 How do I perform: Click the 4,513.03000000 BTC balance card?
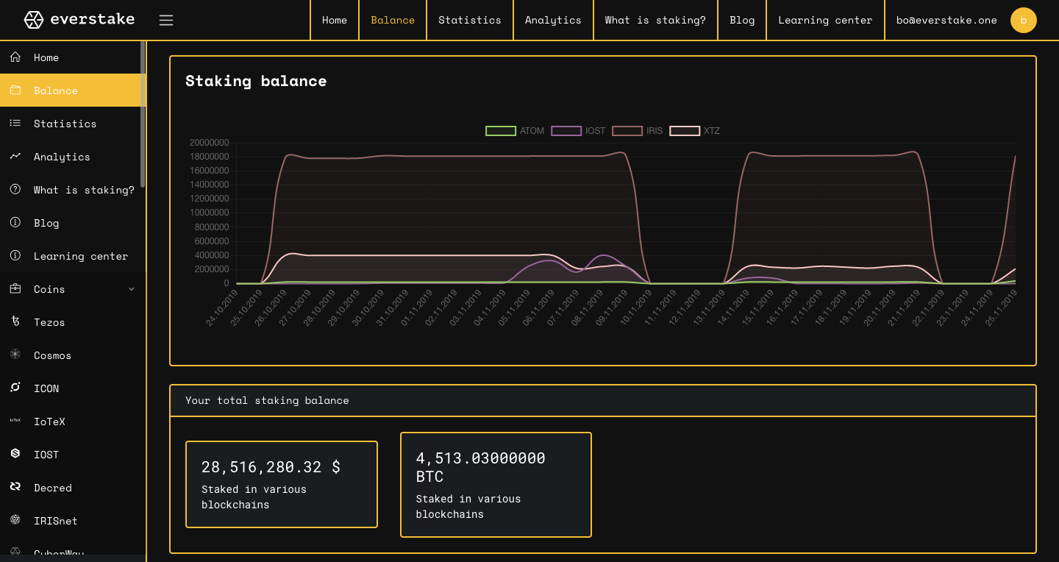pos(496,484)
